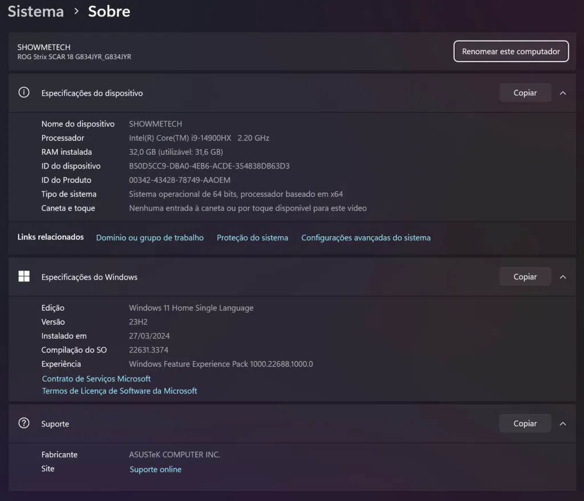Open the Suporte online link
584x501 pixels.
pos(155,469)
